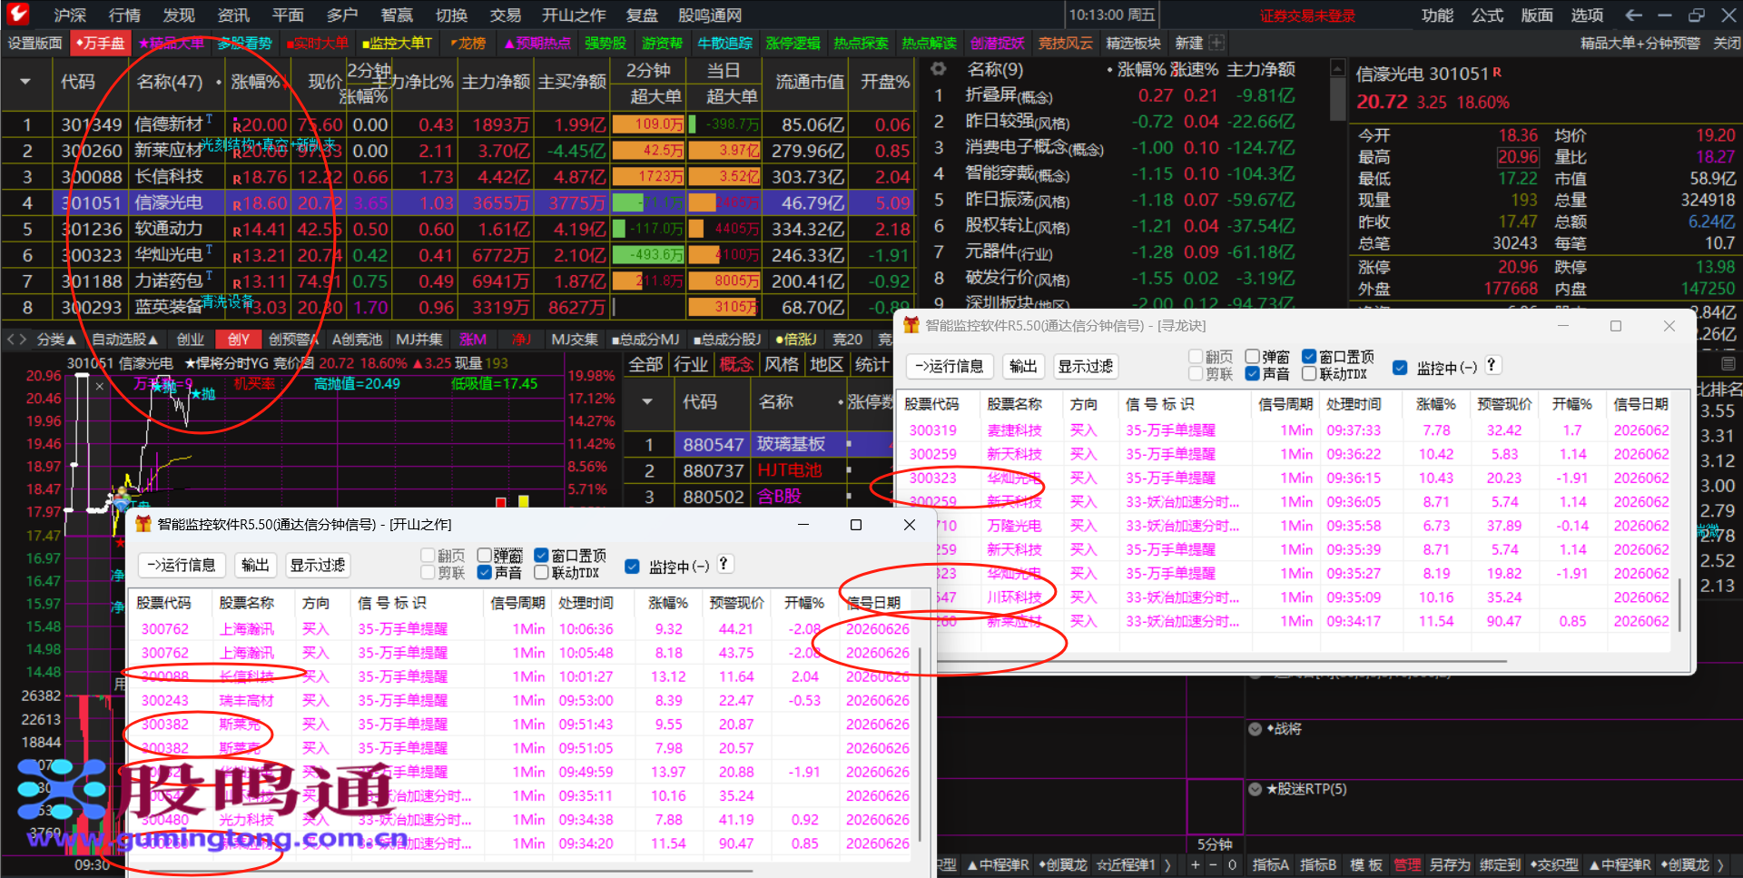Click the up arrow of sector list scrollbar

point(1337,67)
